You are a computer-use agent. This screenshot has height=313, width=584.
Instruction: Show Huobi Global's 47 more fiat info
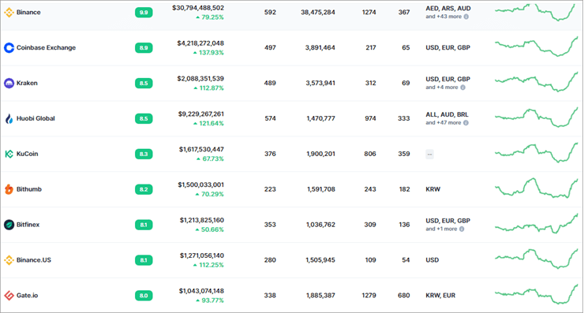coord(466,123)
